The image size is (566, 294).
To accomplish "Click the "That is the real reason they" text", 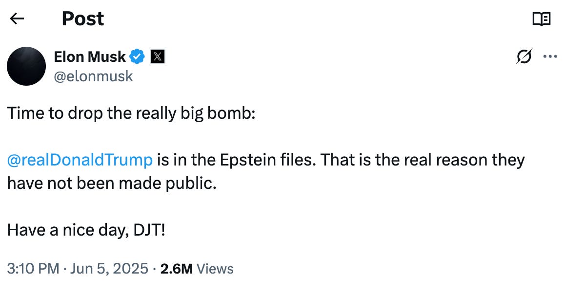I will click(423, 160).
